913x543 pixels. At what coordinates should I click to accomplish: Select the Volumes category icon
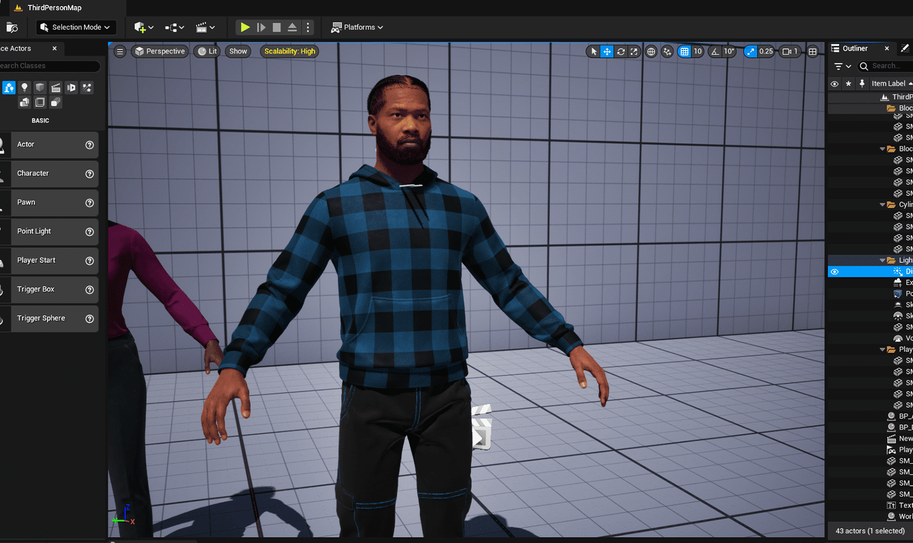(x=40, y=103)
